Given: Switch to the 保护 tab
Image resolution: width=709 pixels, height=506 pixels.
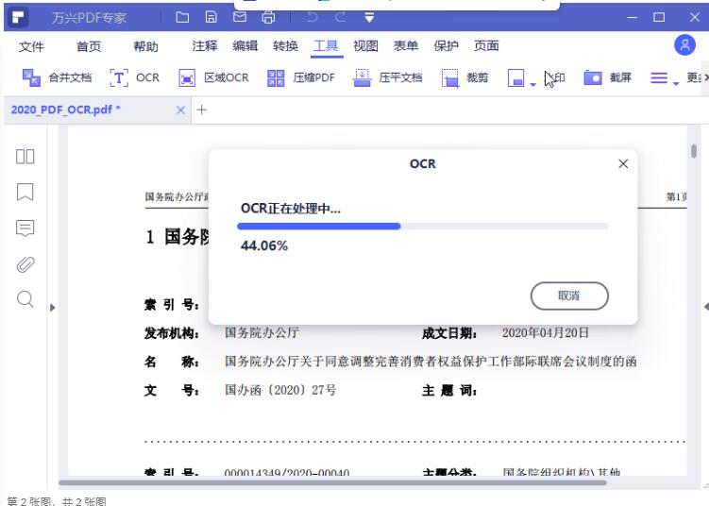Looking at the screenshot, I should tap(446, 45).
